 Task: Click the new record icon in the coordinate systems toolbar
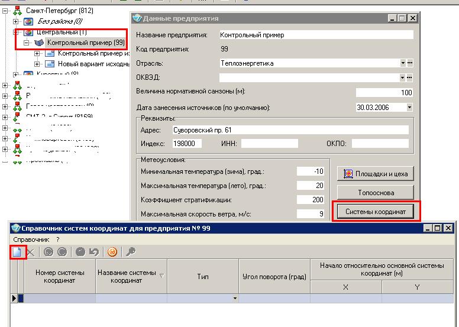(x=18, y=252)
